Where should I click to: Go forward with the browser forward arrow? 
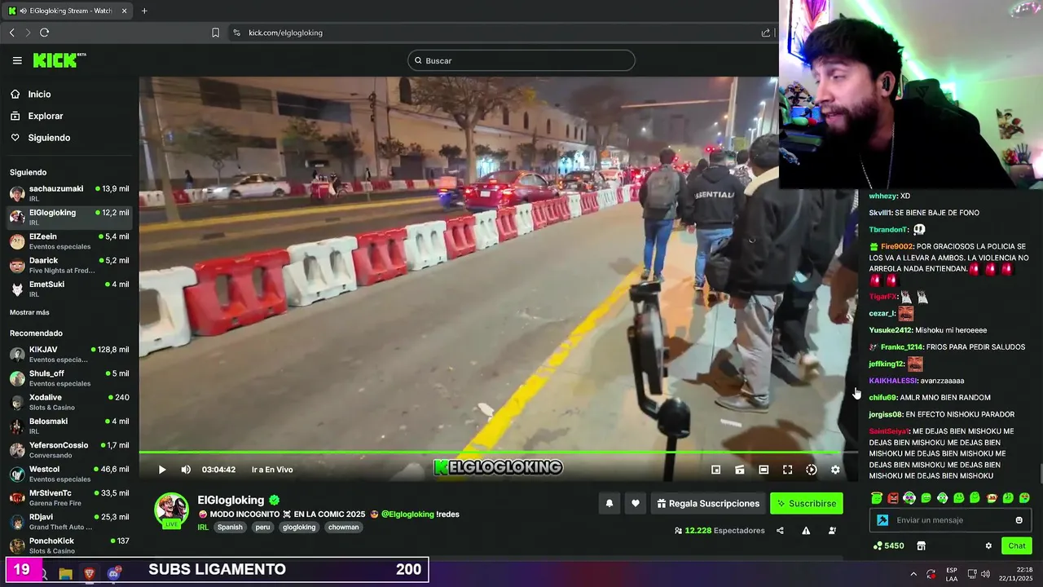click(x=28, y=33)
